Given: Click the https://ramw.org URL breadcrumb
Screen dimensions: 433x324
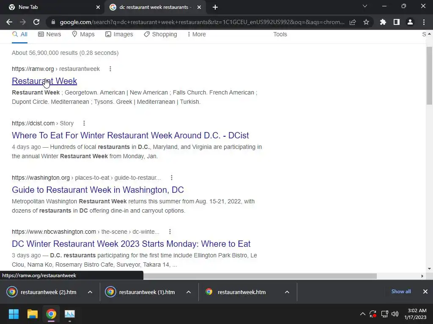Looking at the screenshot, I should (56, 69).
